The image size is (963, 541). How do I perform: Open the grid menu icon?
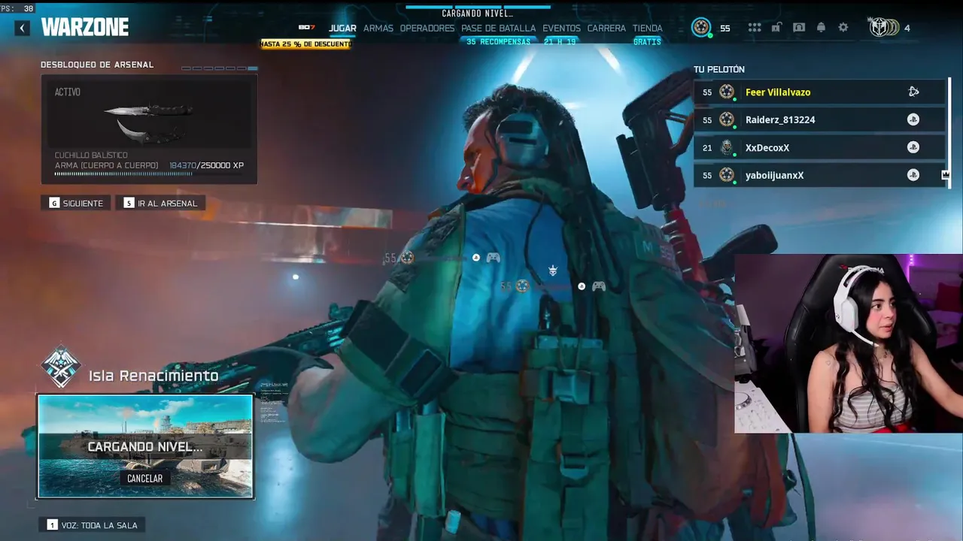[x=755, y=28]
